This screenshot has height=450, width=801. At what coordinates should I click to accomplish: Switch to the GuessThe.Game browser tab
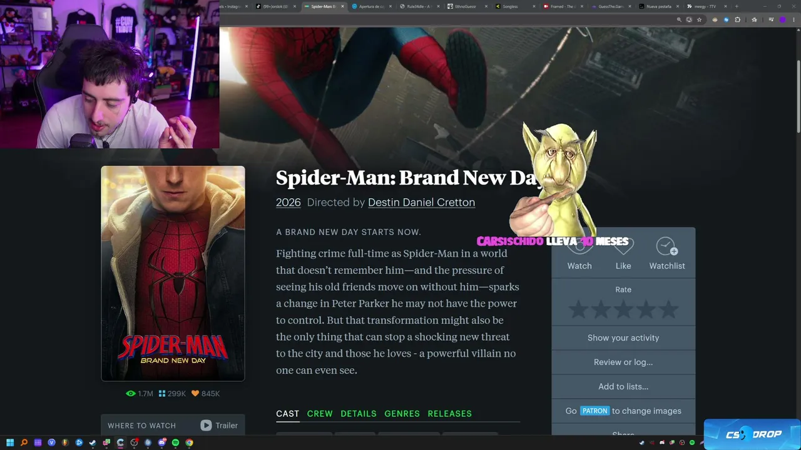click(611, 6)
